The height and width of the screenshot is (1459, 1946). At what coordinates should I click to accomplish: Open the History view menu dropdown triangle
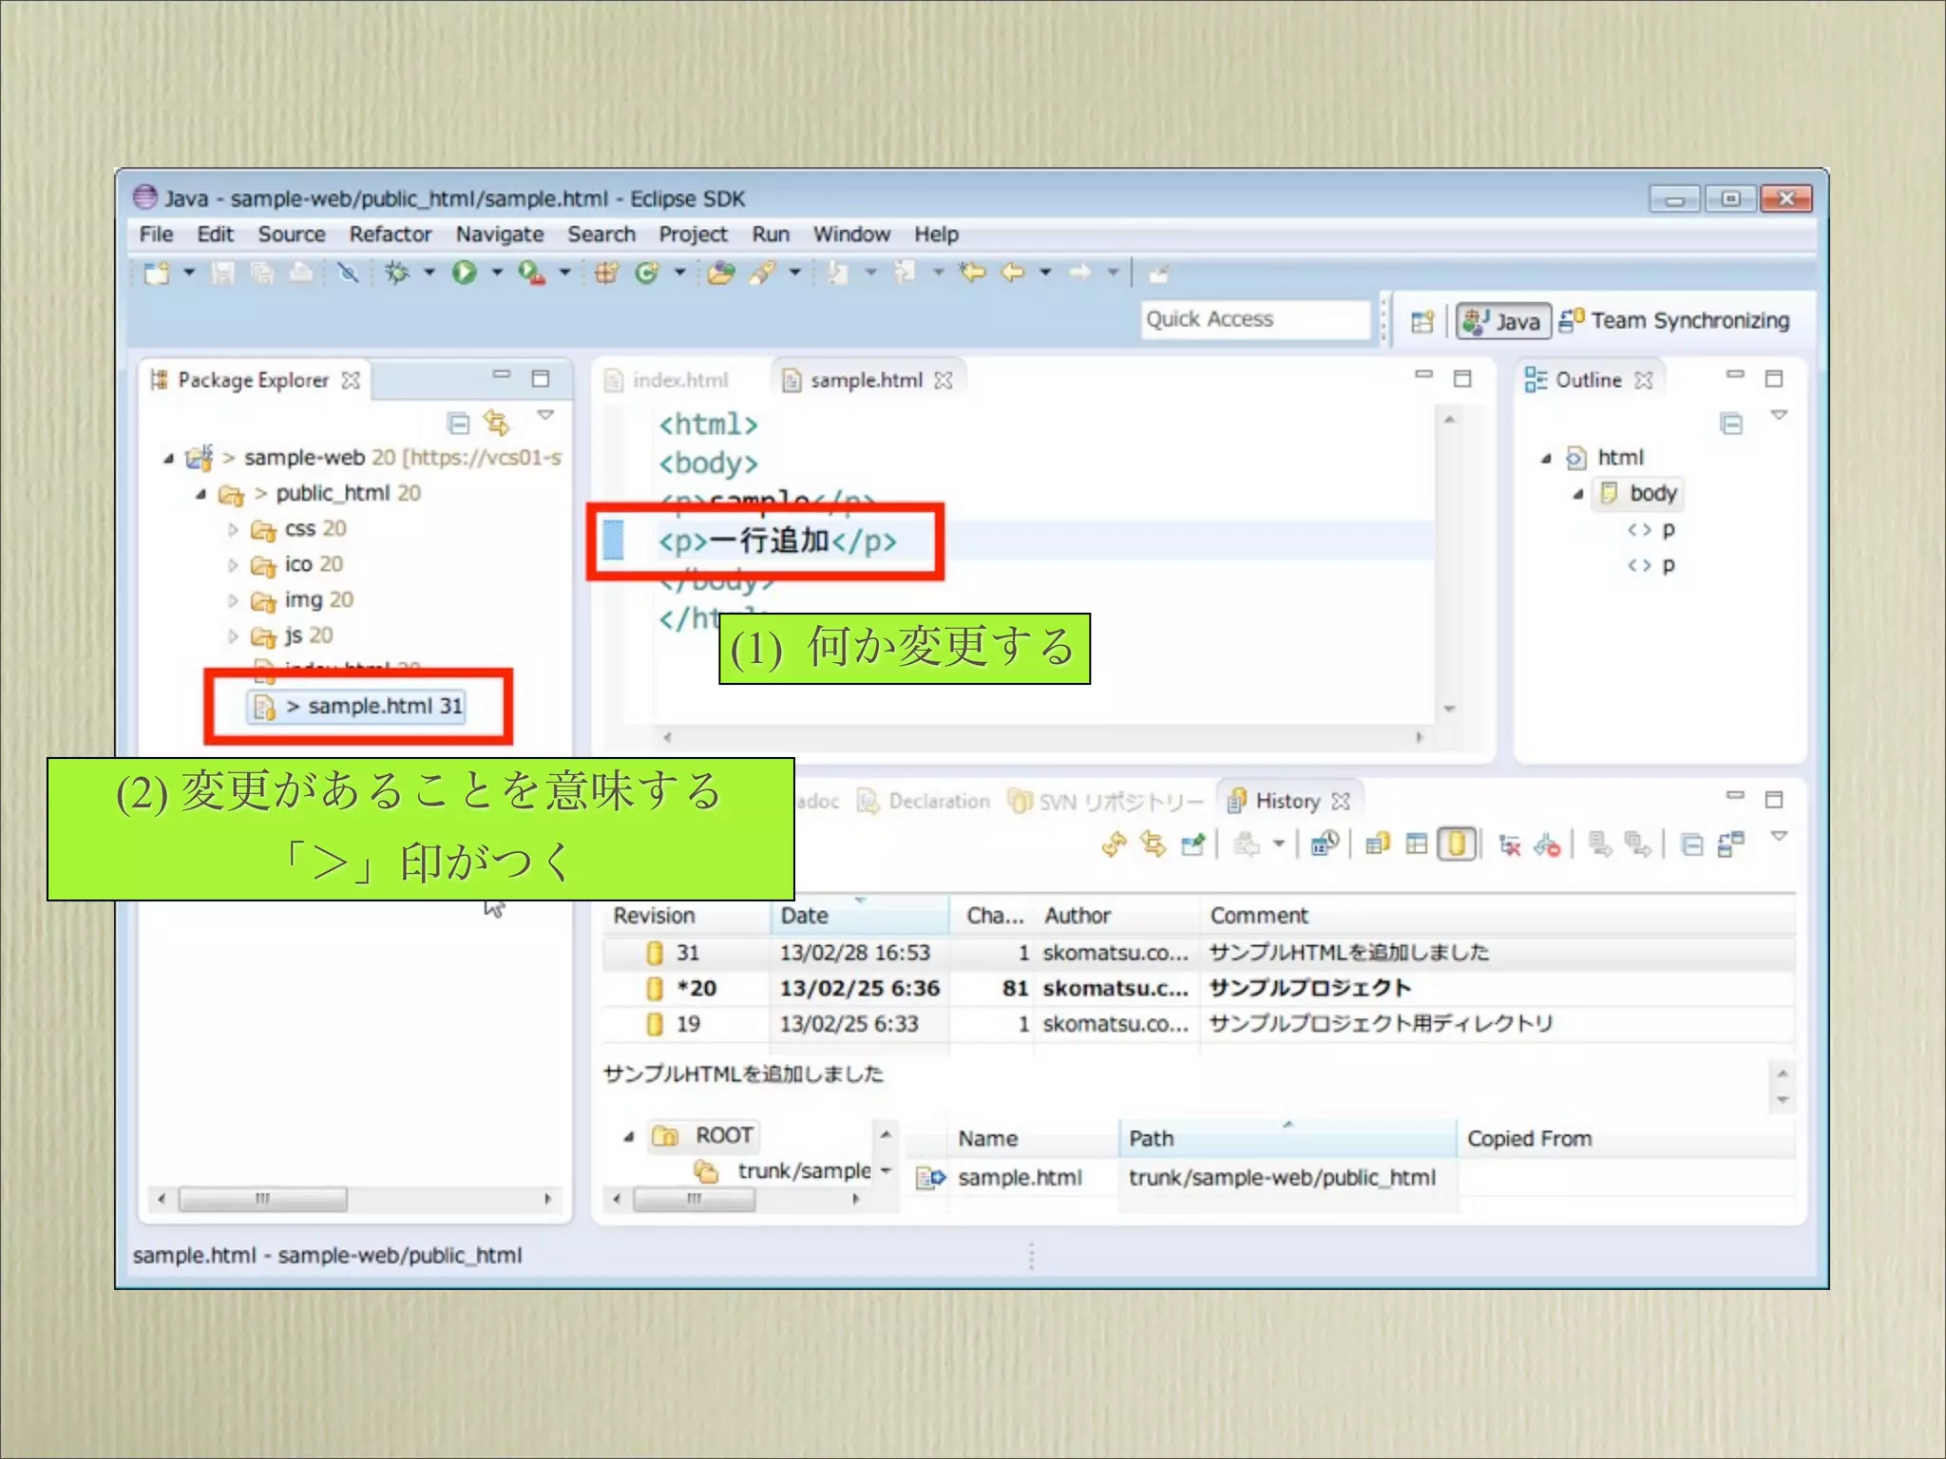1779,836
